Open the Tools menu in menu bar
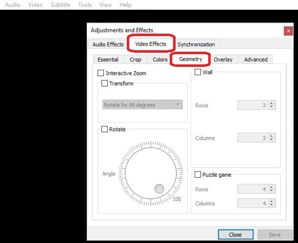298x243 pixels. point(85,5)
